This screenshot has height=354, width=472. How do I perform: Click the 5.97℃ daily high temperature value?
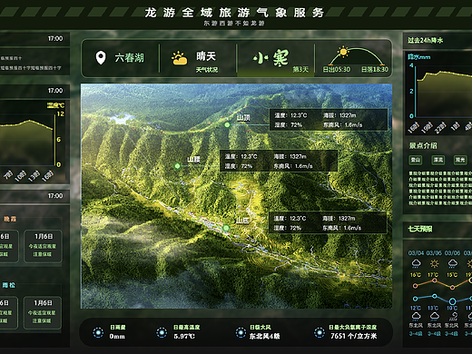(184, 336)
